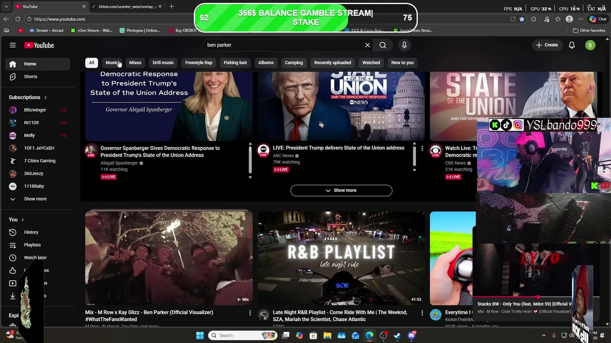Expand the You section arrow
611x343 pixels.
(22, 220)
